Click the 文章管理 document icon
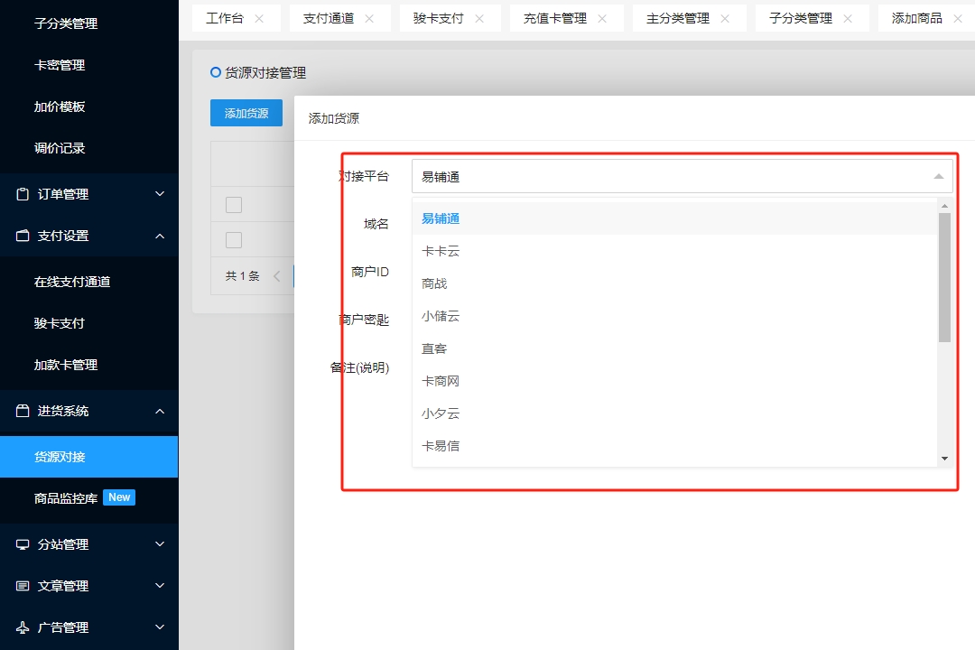The height and width of the screenshot is (650, 975). pyautogui.click(x=23, y=586)
